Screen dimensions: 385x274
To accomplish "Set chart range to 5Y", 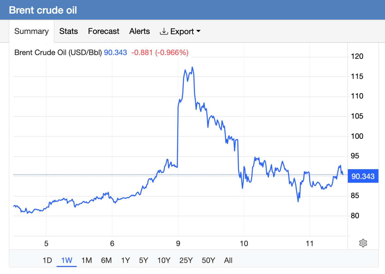I will [x=143, y=260].
